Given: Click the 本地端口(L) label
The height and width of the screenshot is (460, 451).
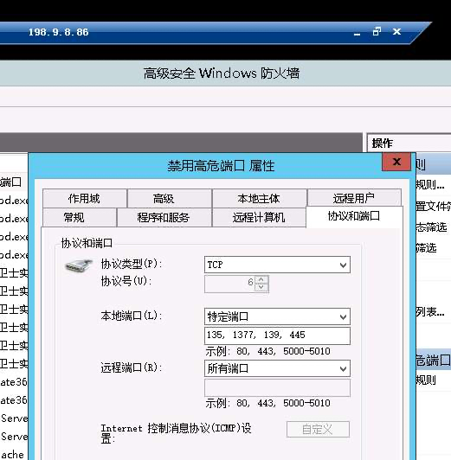Looking at the screenshot, I should pyautogui.click(x=132, y=316).
